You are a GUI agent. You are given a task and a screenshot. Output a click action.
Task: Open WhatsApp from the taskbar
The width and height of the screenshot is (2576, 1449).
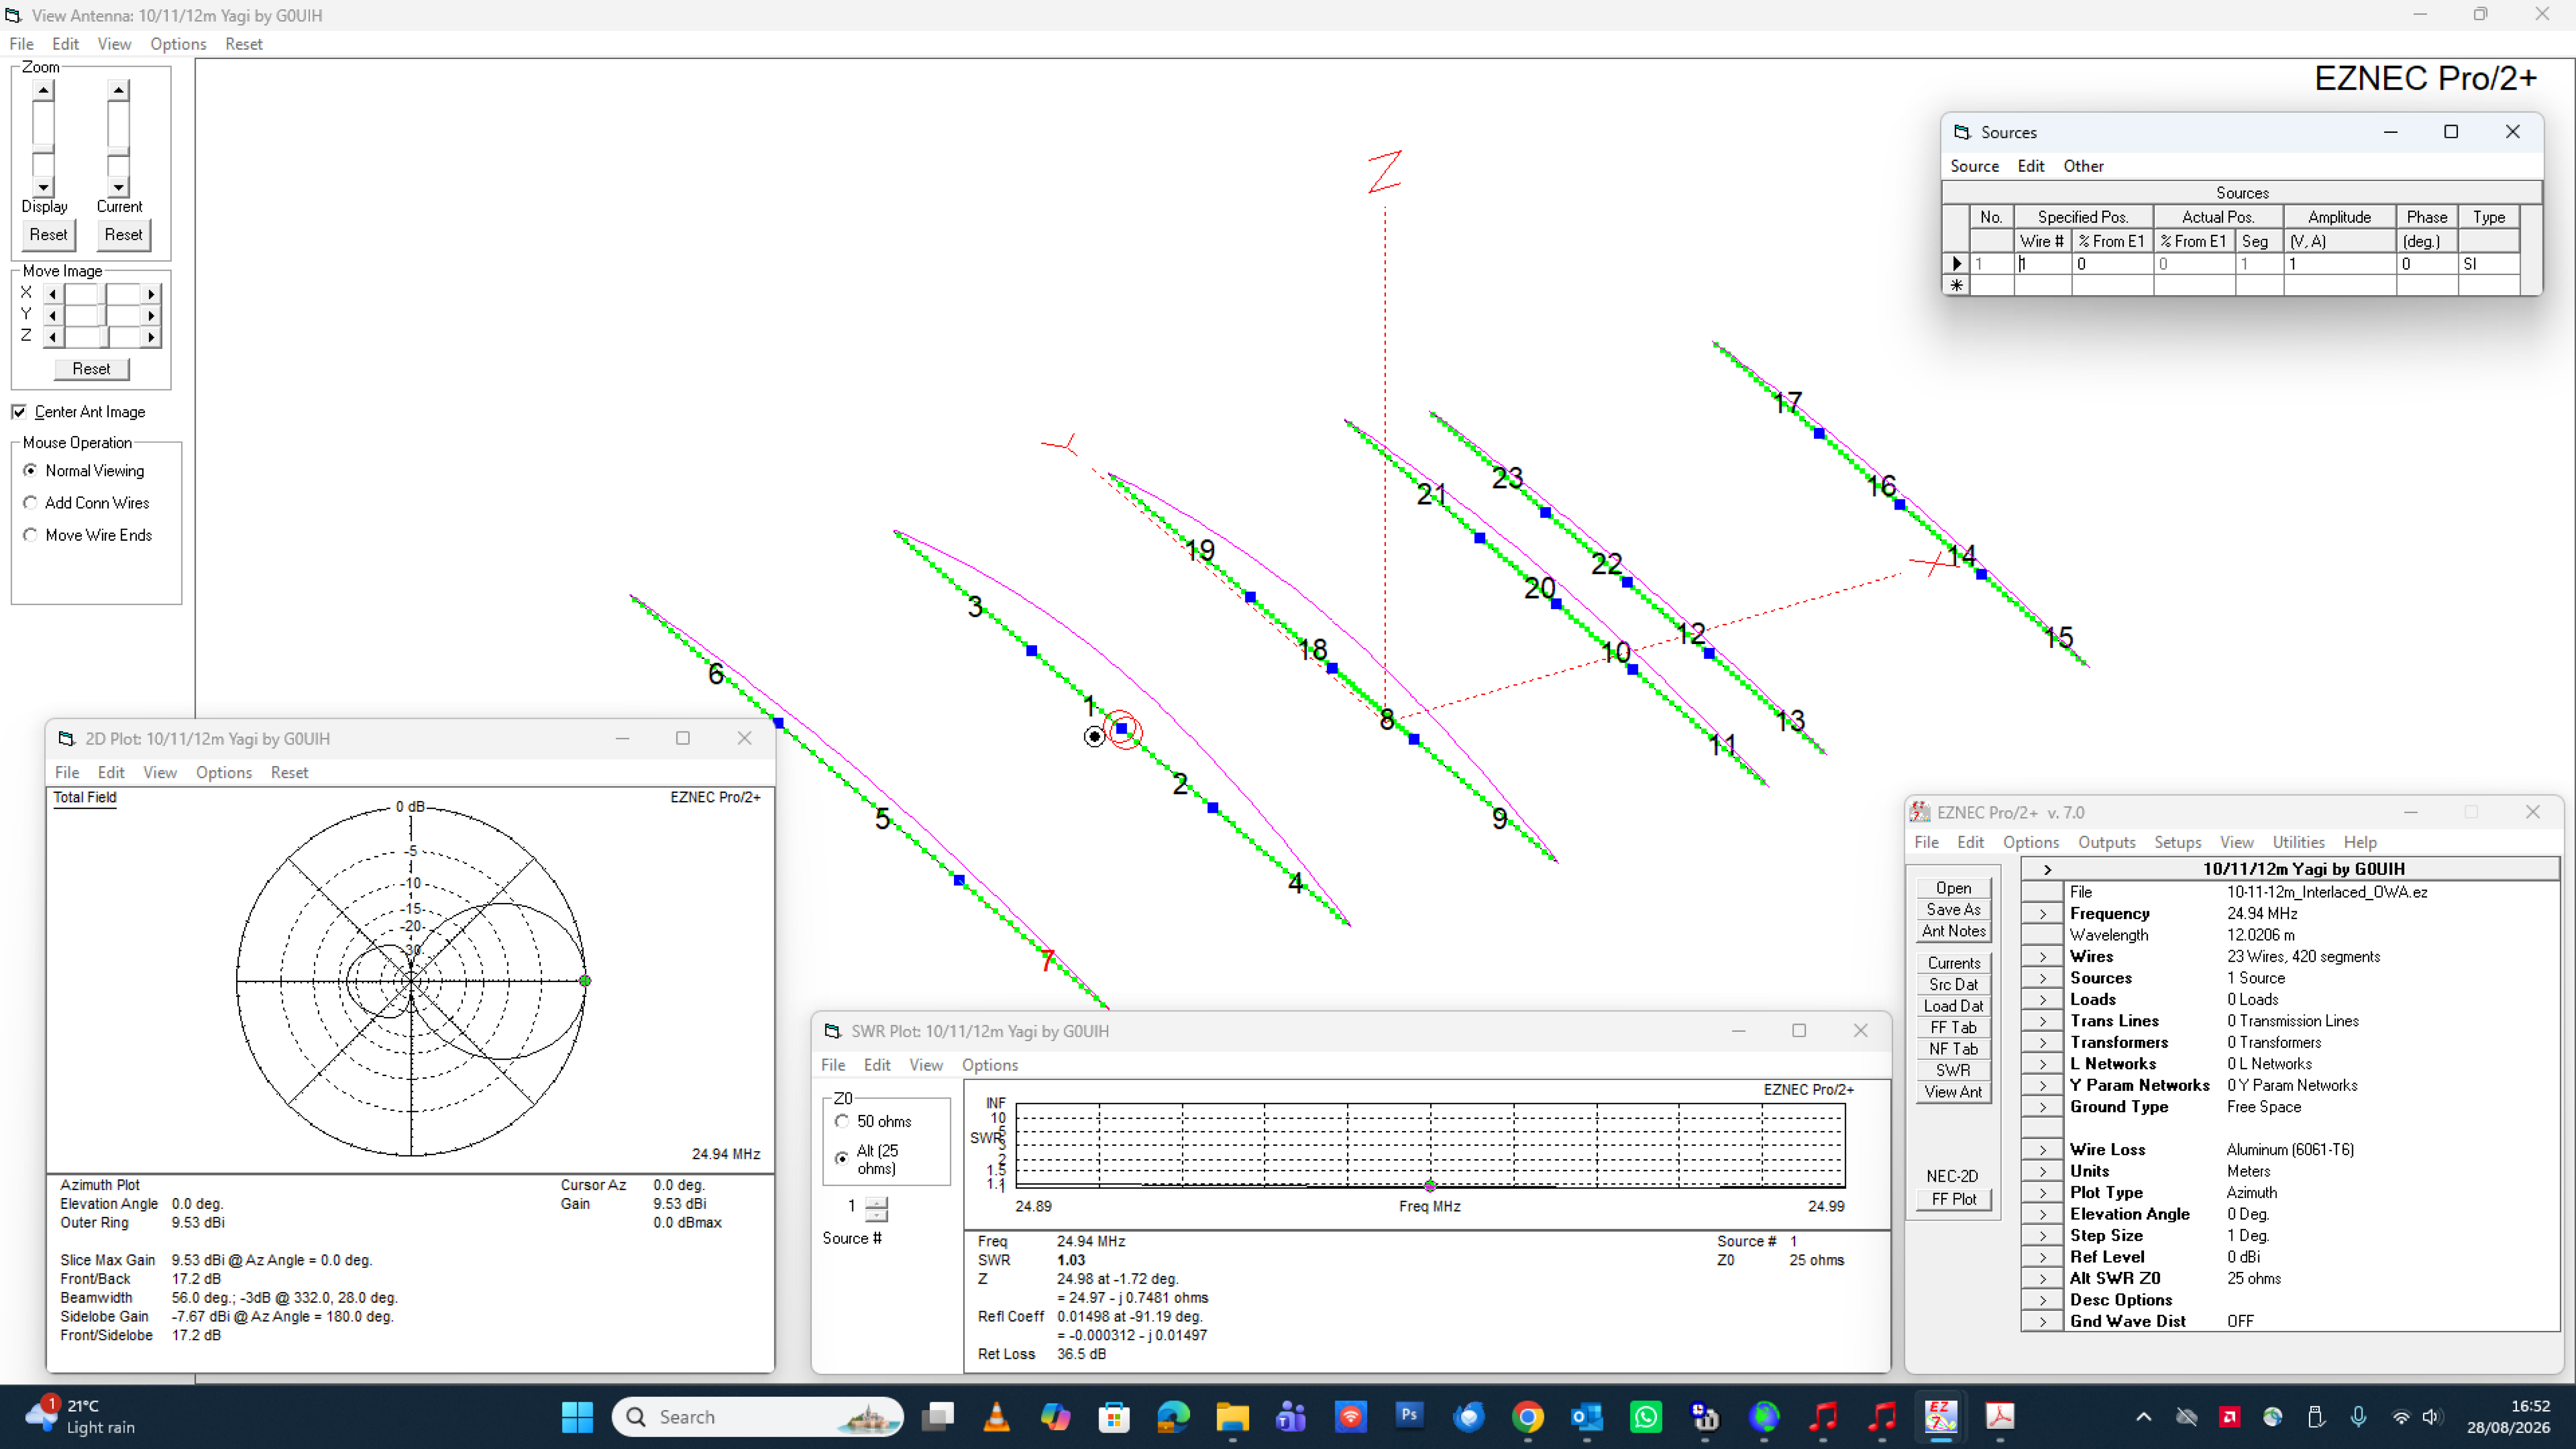[1645, 1416]
